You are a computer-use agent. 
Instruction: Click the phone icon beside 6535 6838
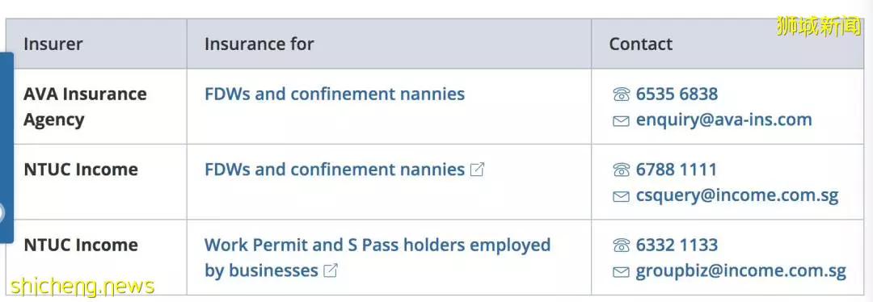click(621, 94)
